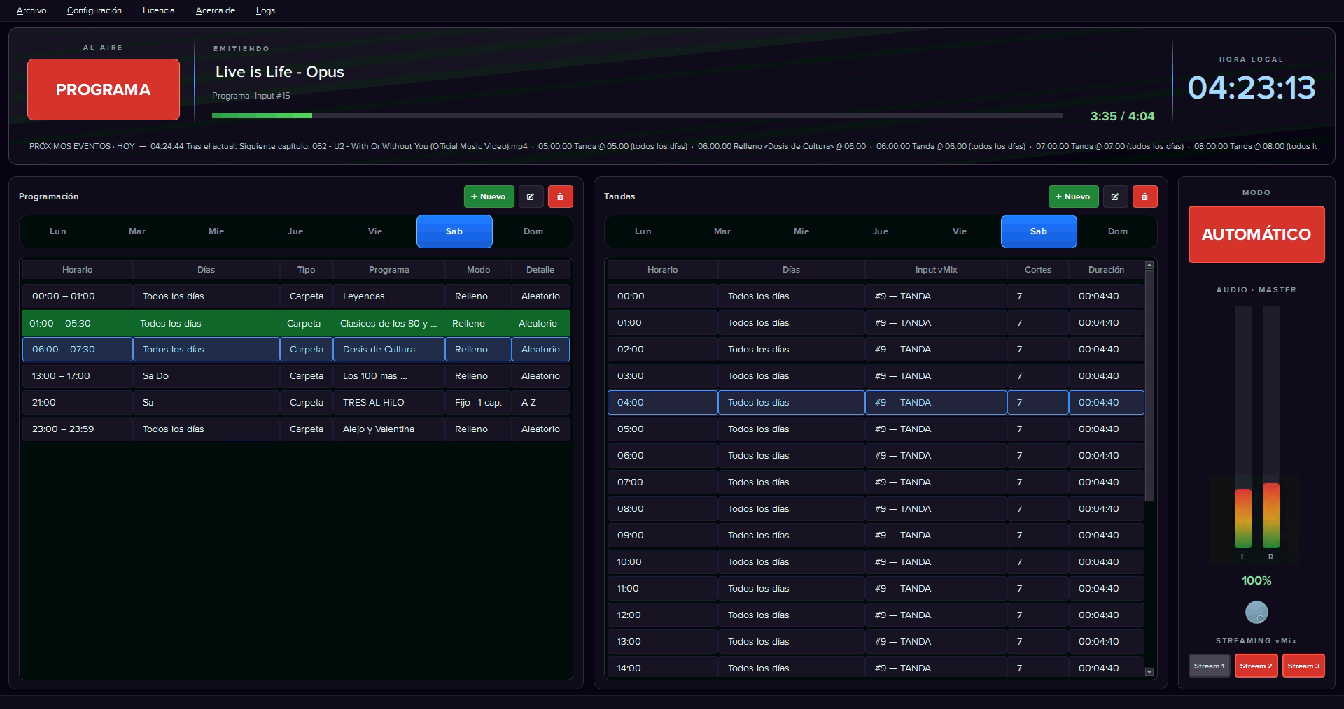Adjust the master audio volume knob
Viewport: 1344px width, 709px height.
coord(1256,613)
